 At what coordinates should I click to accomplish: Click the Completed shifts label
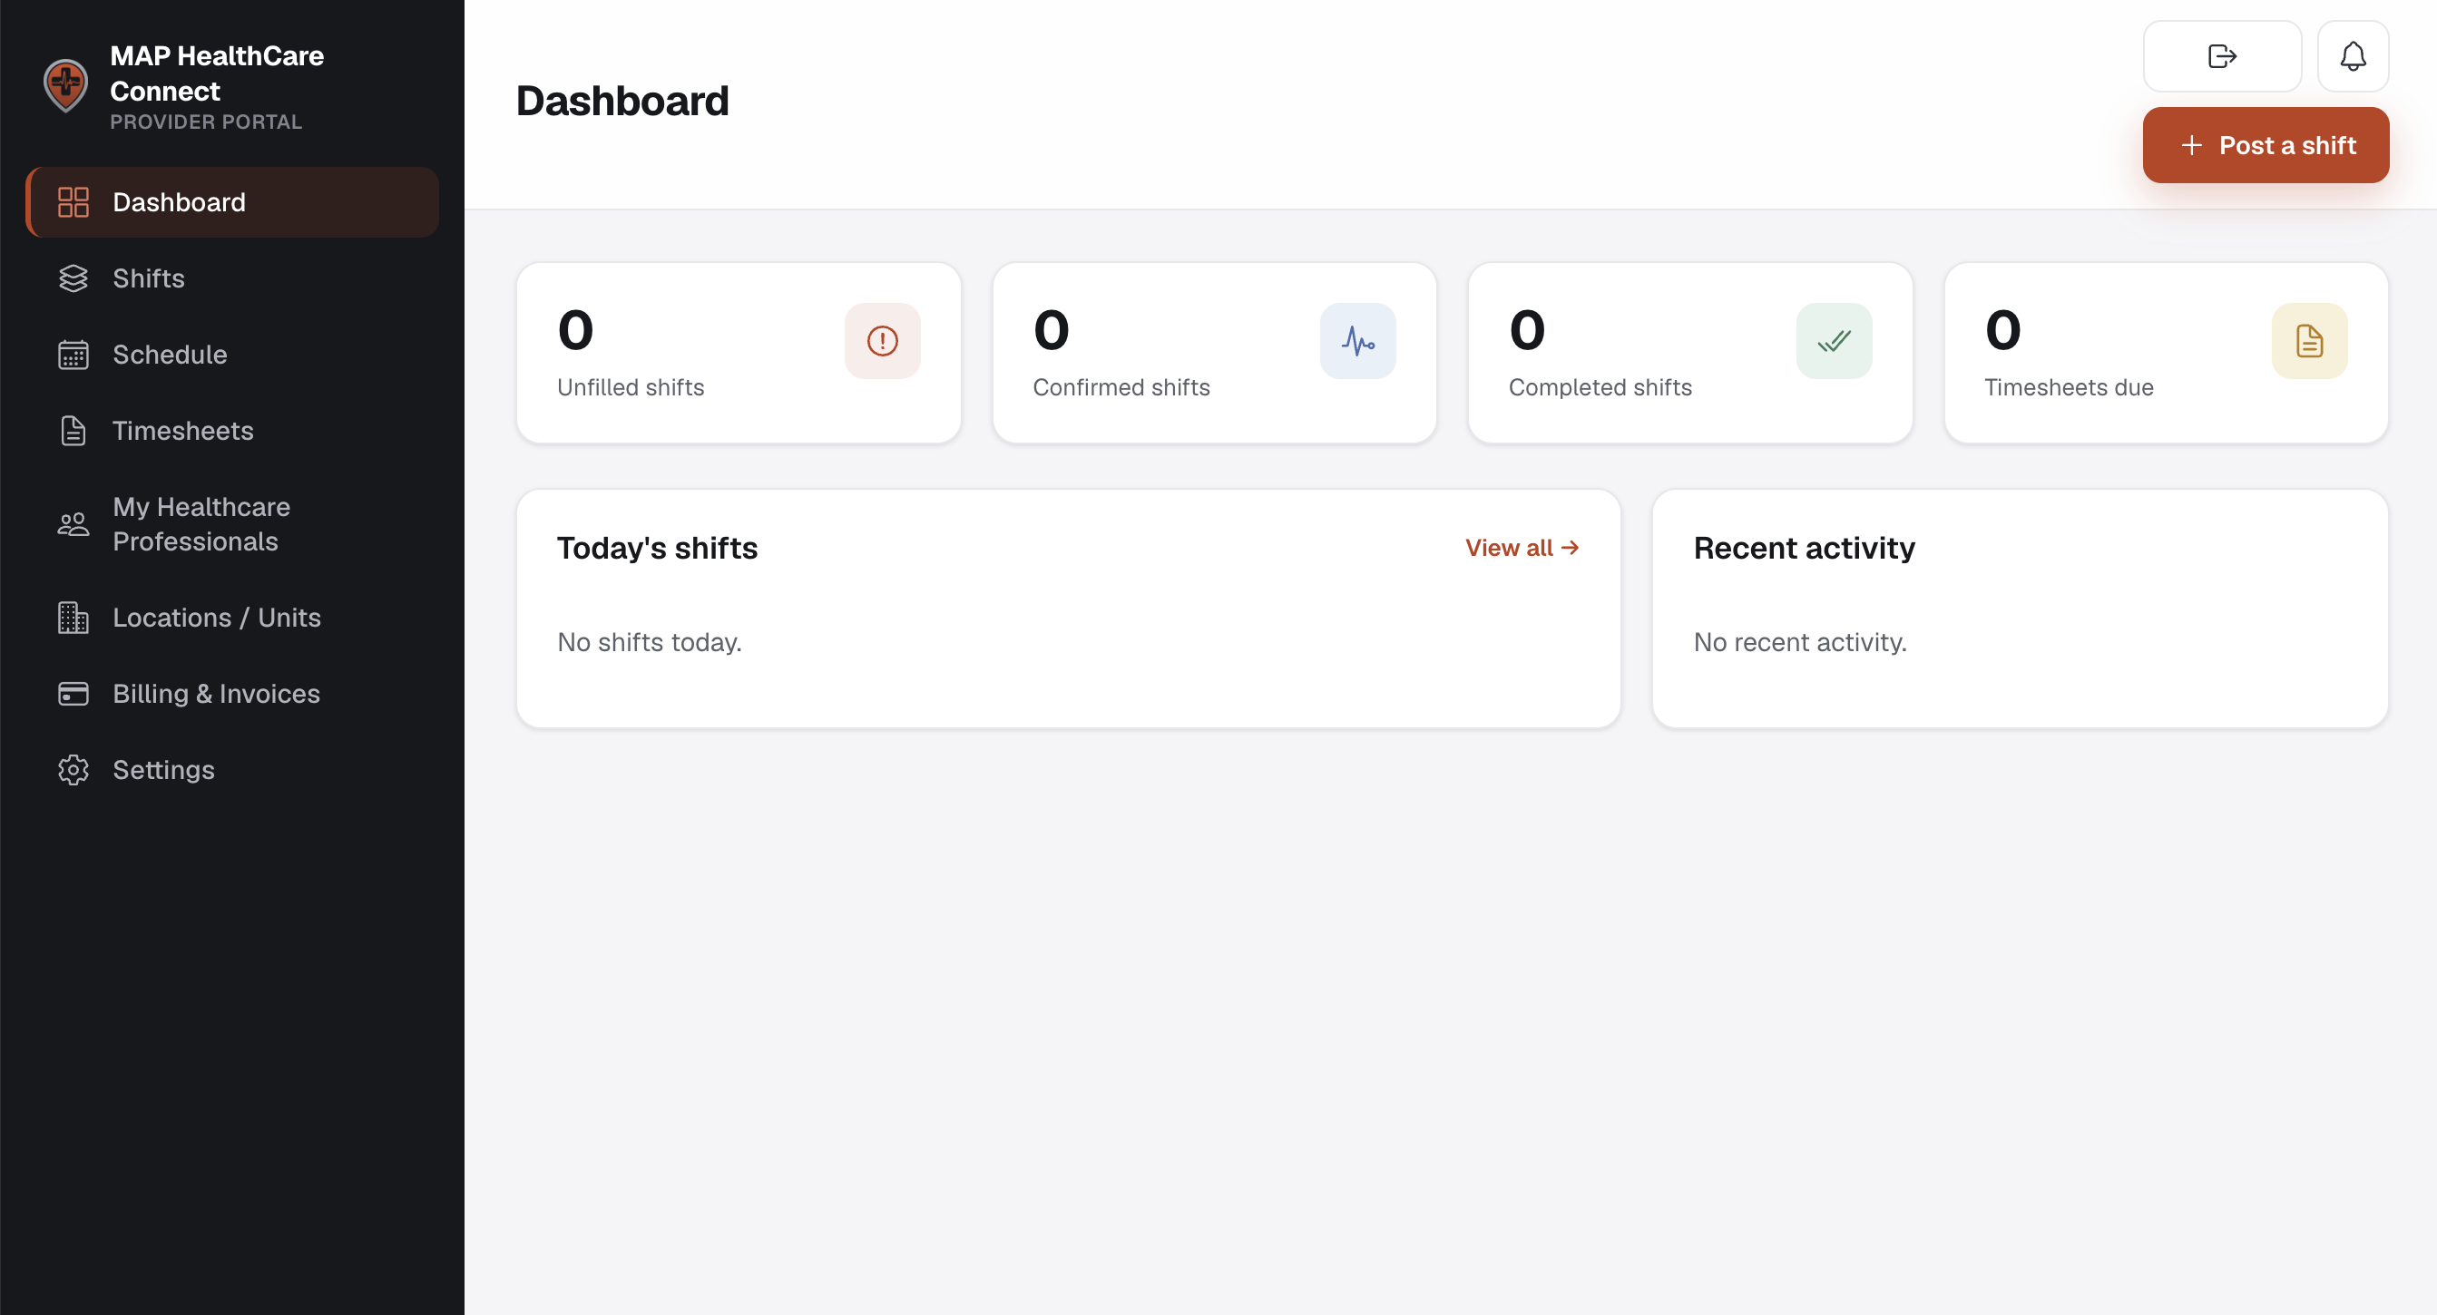[1600, 387]
